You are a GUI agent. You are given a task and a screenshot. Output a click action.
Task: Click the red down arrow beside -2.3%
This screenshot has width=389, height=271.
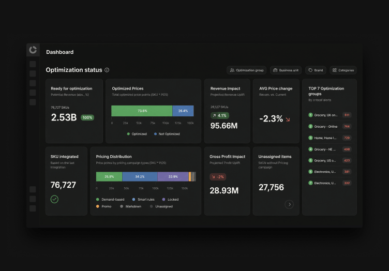pos(288,119)
